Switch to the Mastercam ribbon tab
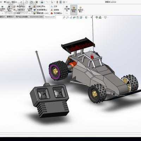Viewport: 141px width, 141px height. tap(50, 17)
